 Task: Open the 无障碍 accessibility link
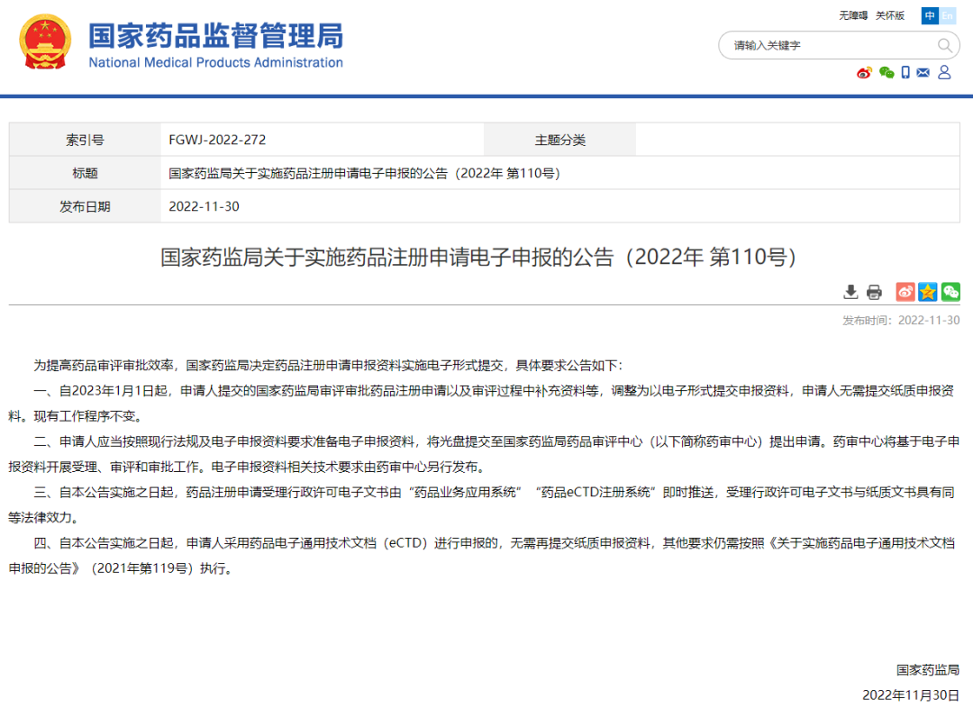[x=853, y=15]
